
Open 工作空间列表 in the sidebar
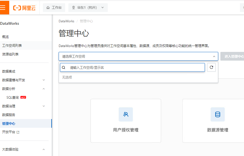coord(12,45)
